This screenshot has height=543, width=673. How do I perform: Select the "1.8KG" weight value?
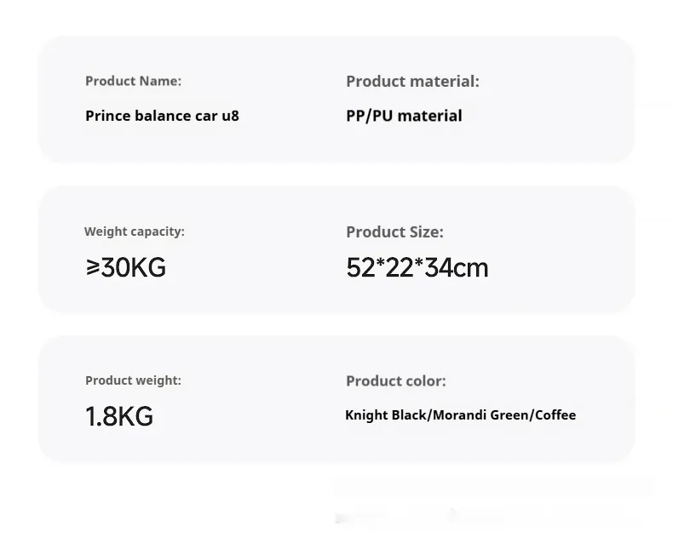[119, 416]
